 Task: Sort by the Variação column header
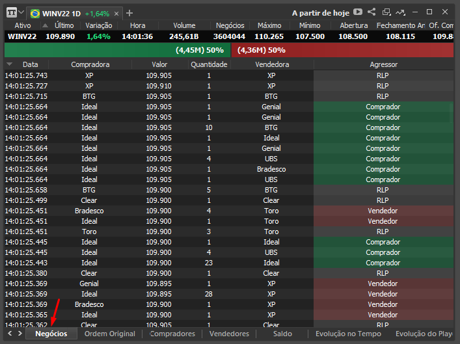(x=99, y=25)
